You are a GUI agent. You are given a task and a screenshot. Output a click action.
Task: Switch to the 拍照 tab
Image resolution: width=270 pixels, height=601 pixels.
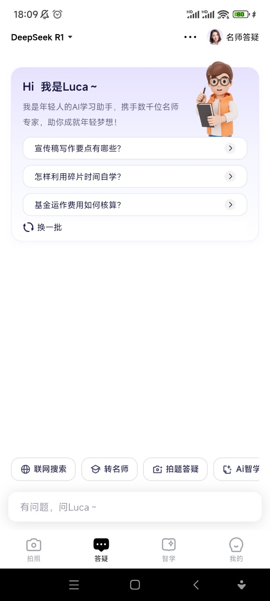pyautogui.click(x=34, y=550)
